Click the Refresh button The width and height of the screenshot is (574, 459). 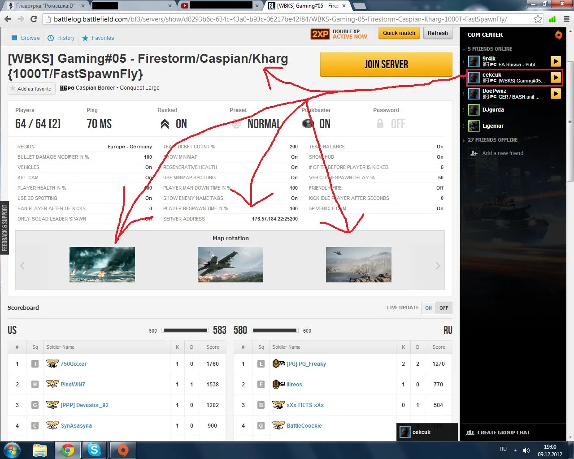[438, 33]
